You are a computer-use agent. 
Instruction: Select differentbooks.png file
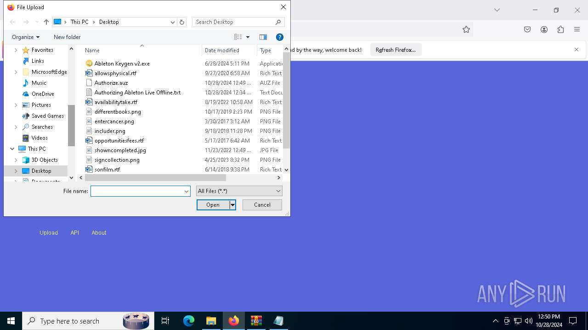click(118, 112)
